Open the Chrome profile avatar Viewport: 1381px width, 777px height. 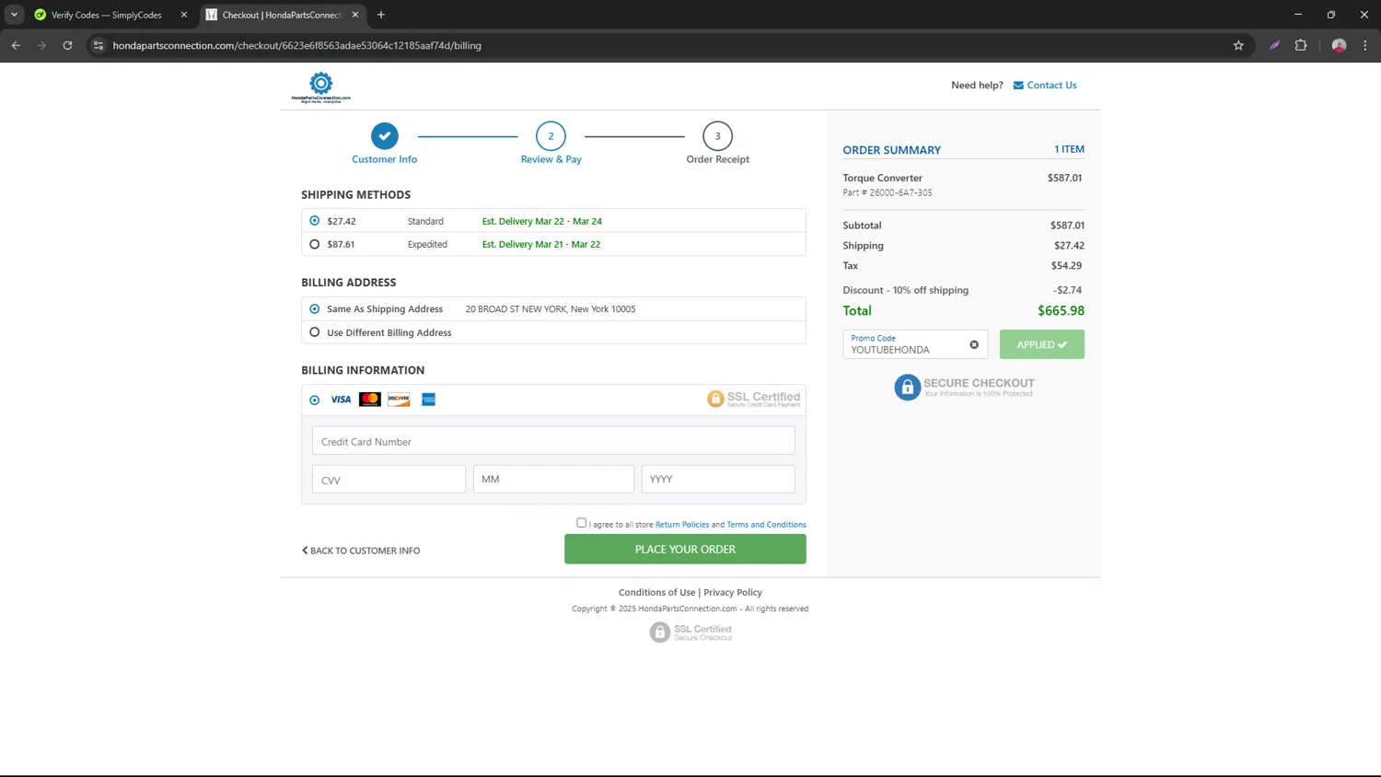1339,45
